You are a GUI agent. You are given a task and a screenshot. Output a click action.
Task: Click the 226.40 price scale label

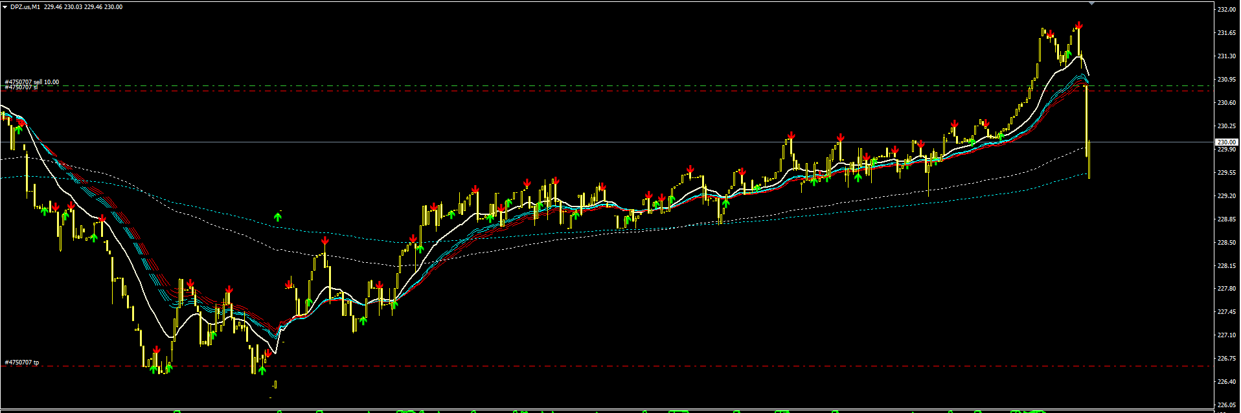point(1227,382)
